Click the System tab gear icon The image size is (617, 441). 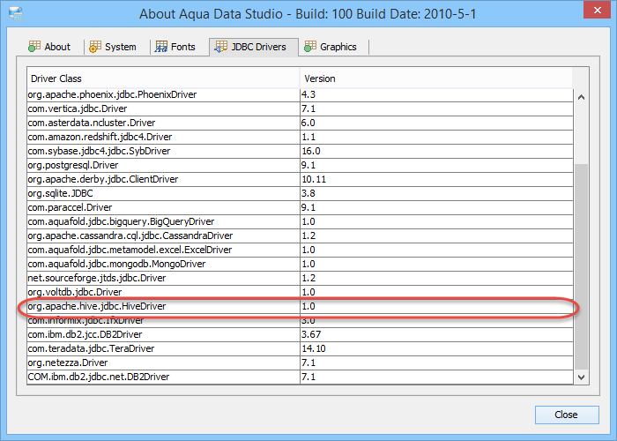click(95, 47)
